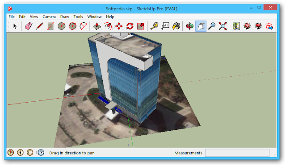
Task: Open the View menu
Action: pos(34,17)
